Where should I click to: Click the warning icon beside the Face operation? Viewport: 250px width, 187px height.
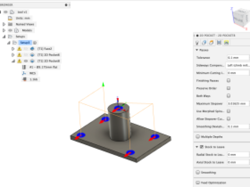coord(19,49)
